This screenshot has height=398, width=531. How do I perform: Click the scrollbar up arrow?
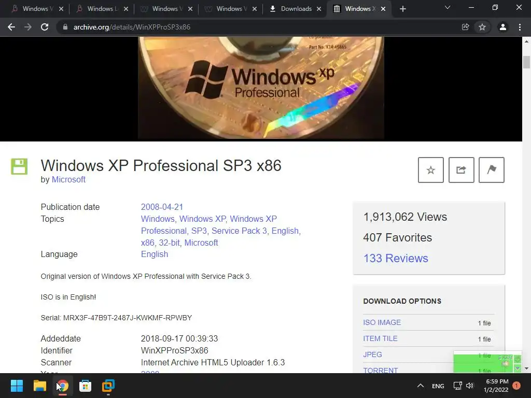(x=526, y=41)
